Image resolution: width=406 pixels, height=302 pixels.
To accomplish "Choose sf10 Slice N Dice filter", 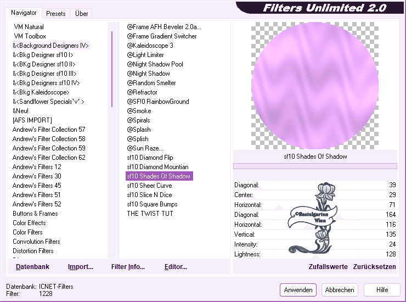I will (x=149, y=195).
